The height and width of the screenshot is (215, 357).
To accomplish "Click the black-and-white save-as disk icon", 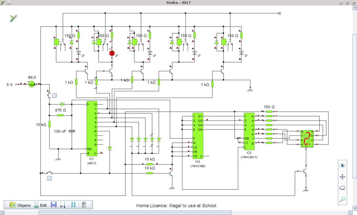I will pos(63,205).
